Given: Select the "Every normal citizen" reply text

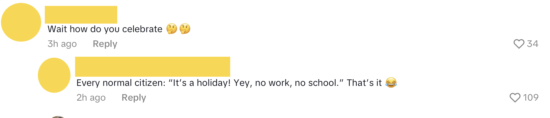Looking at the screenshot, I should coord(229,83).
